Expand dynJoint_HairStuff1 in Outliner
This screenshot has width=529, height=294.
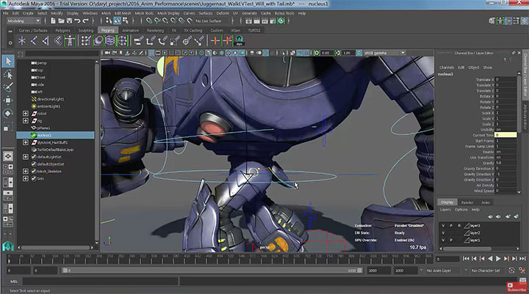point(26,142)
